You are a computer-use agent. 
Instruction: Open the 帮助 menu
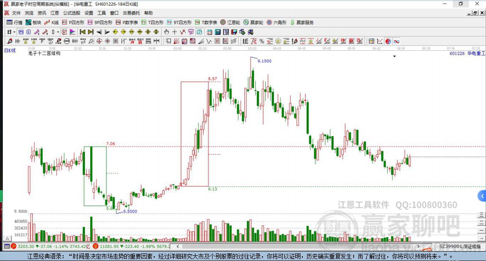(148, 13)
